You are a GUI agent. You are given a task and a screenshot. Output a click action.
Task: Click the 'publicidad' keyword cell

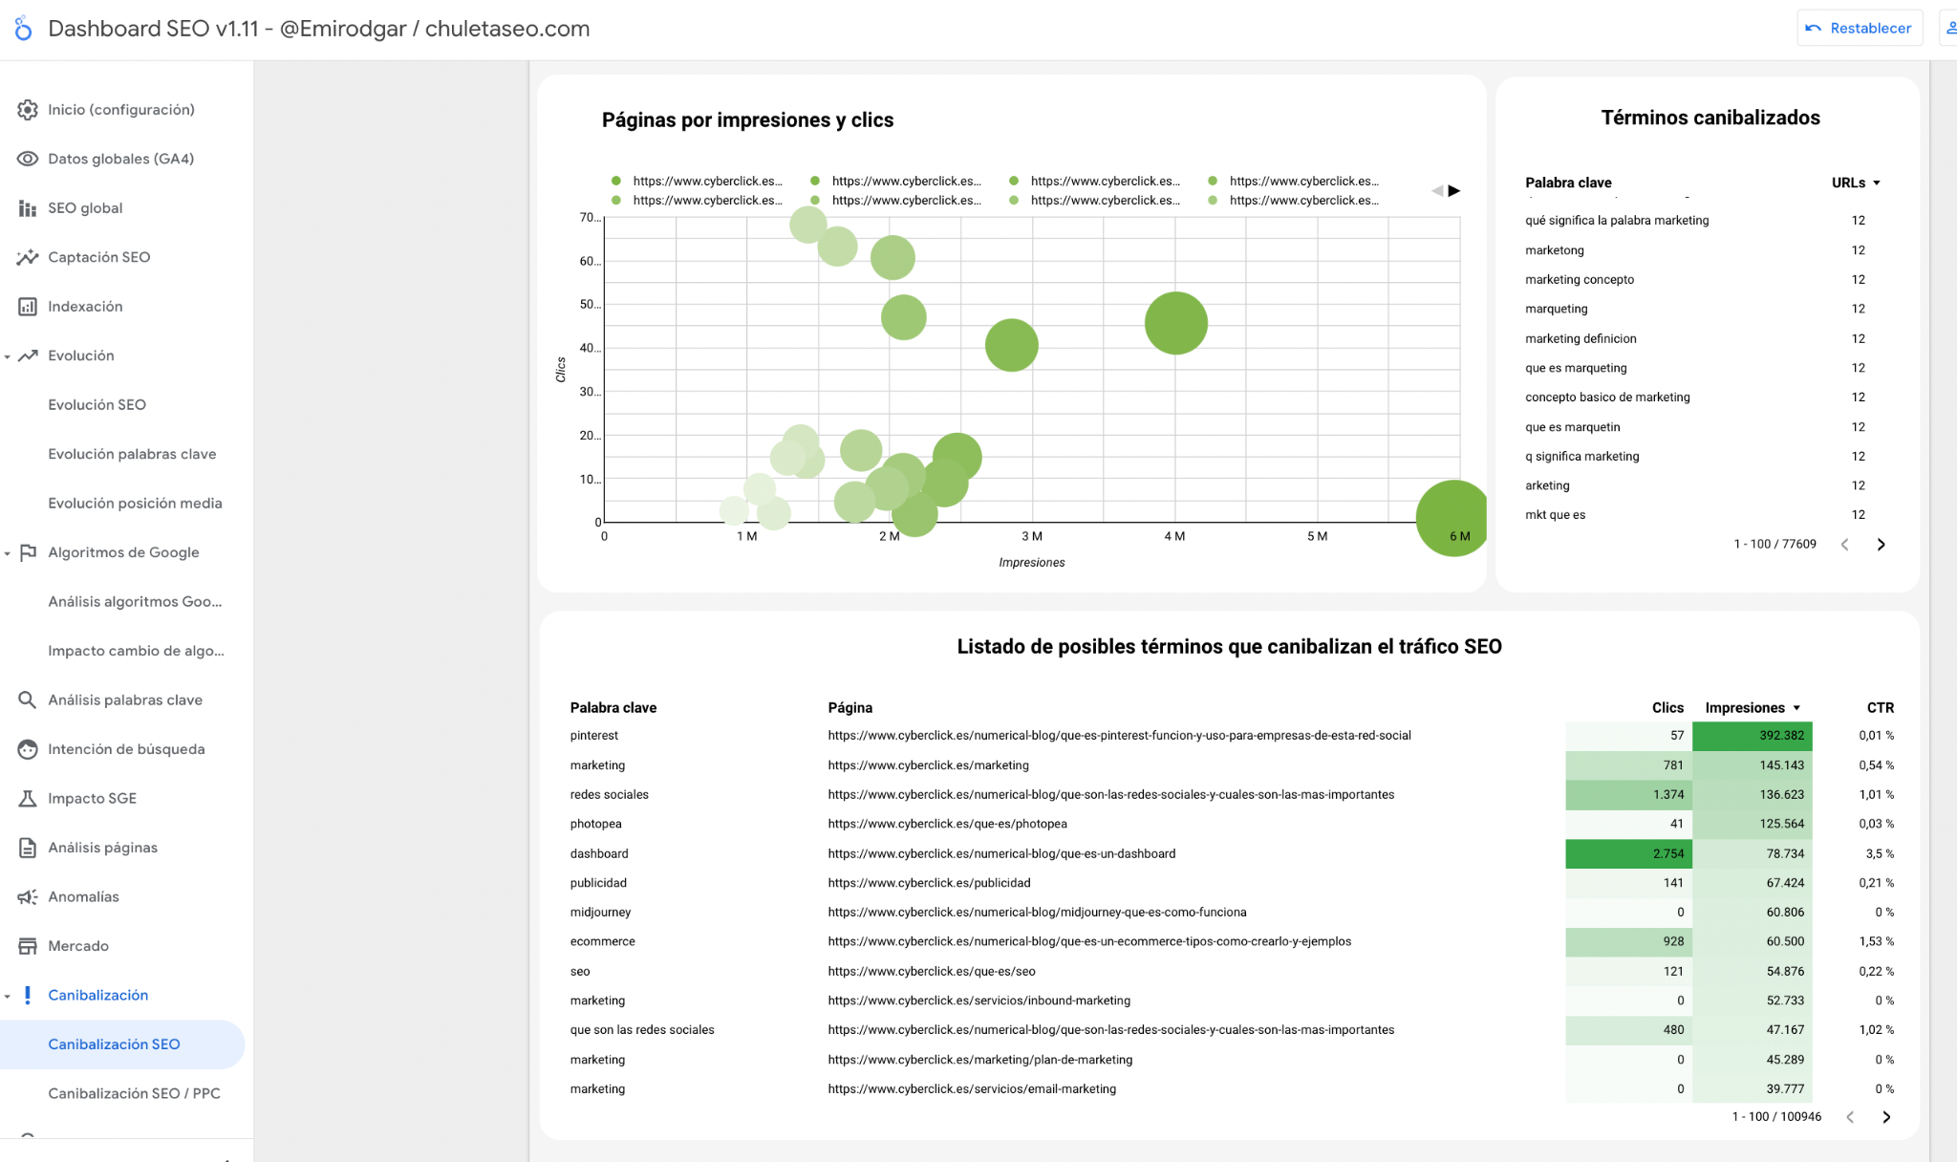click(x=598, y=883)
